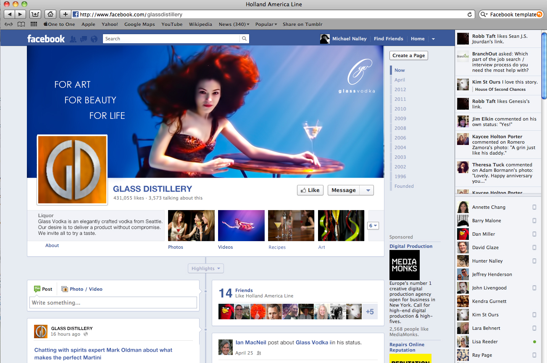Click the +5 more friends tile
Viewport: 547px width, 363px height.
[x=370, y=312]
